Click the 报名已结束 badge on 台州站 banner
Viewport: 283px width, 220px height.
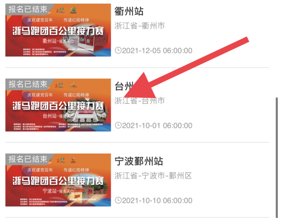(28, 84)
